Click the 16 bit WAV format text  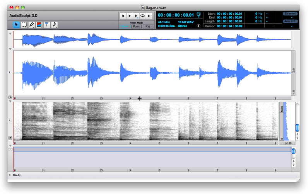point(186,22)
